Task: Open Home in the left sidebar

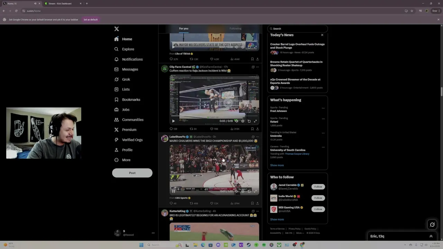Action: pyautogui.click(x=124, y=39)
